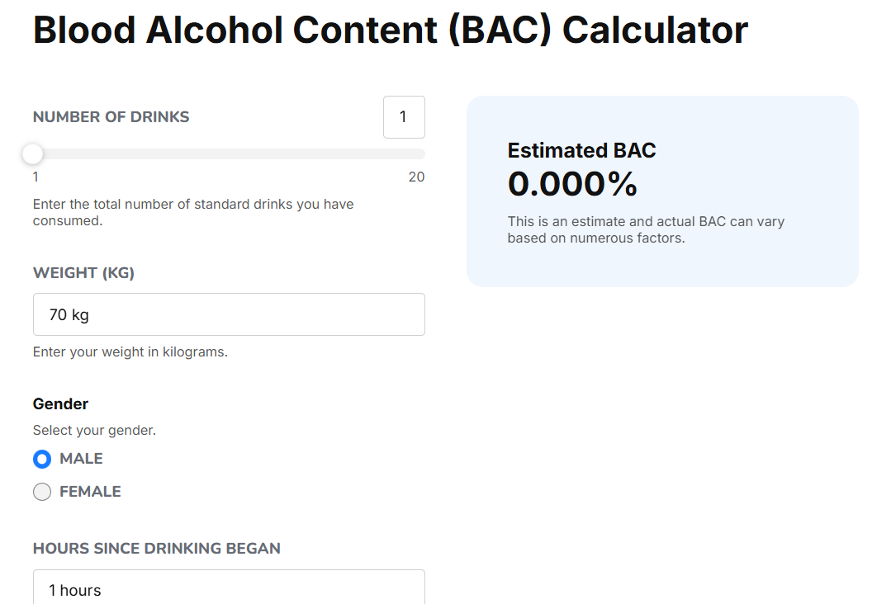This screenshot has height=604, width=877.
Task: Focus the hours field showing 1 hours
Action: [229, 589]
